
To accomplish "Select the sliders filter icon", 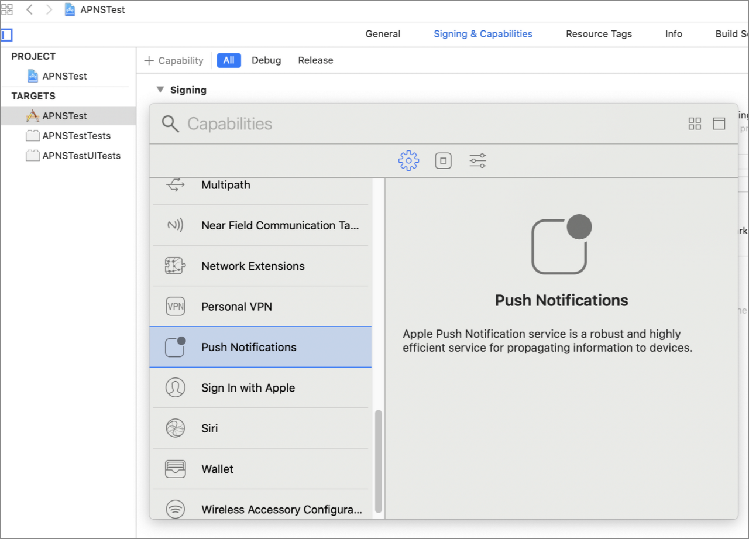I will [x=477, y=160].
